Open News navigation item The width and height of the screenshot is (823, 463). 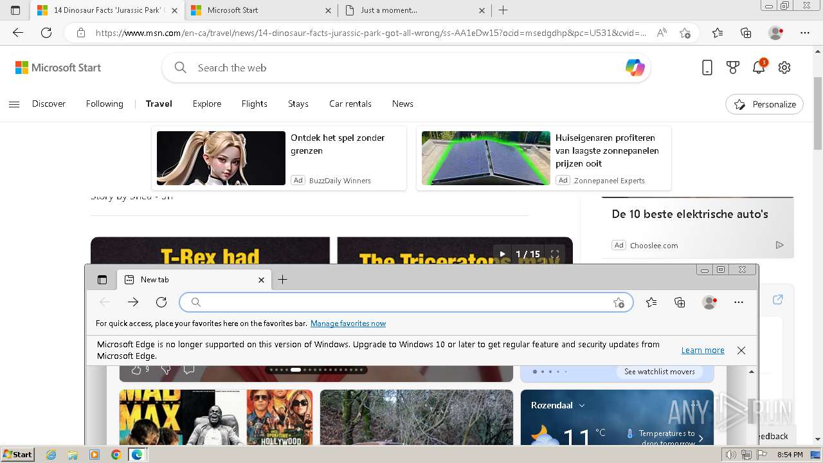click(402, 104)
